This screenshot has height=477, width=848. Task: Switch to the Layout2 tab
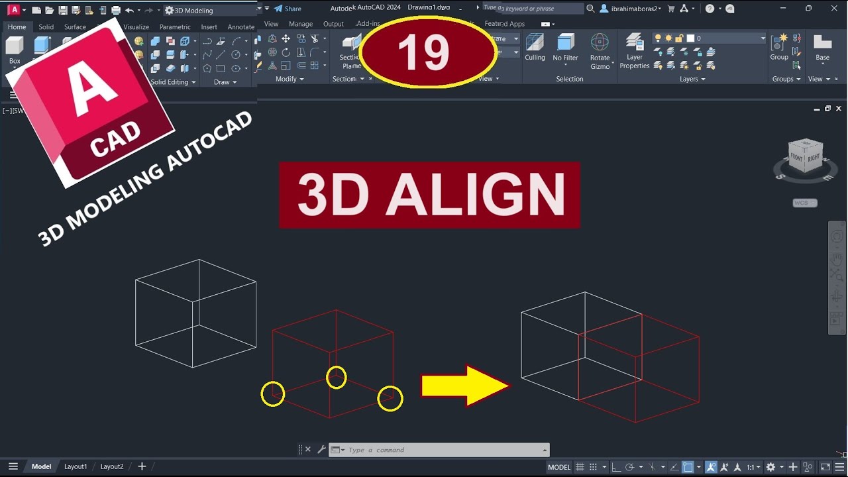pos(112,466)
